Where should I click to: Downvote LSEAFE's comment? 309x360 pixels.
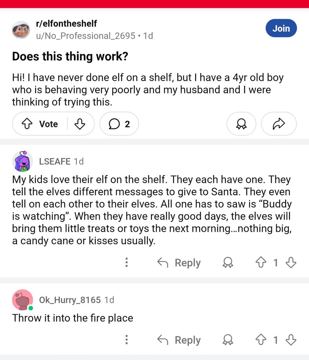291,263
